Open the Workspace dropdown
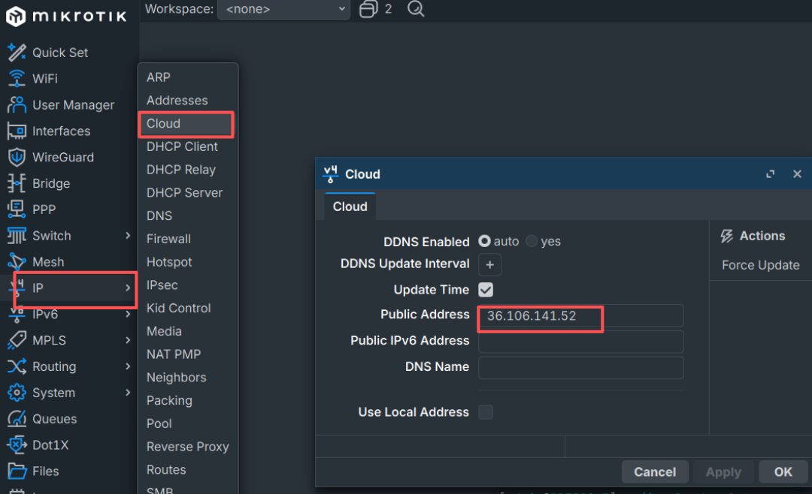Screen dimensions: 812x494 pyautogui.click(x=283, y=9)
